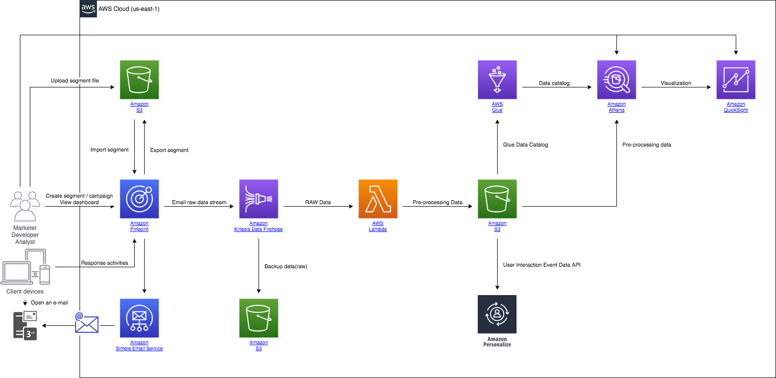The width and height of the screenshot is (776, 378).
Task: Follow the Amazon Simple Email Service link
Action: click(x=139, y=346)
